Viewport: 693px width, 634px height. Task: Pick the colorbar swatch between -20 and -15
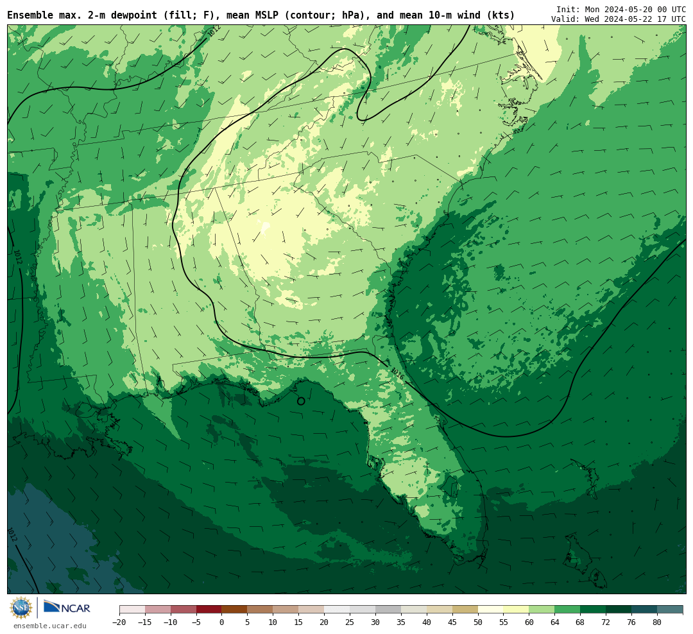click(132, 610)
